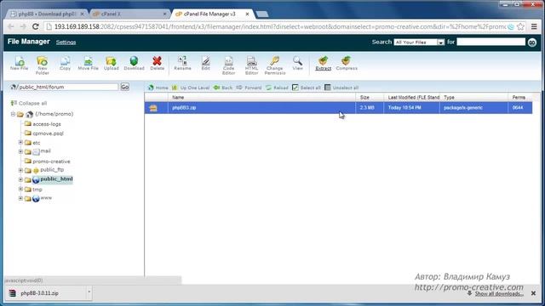This screenshot has height=306, width=545.
Task: Click the Download toolbar icon
Action: pos(134,64)
